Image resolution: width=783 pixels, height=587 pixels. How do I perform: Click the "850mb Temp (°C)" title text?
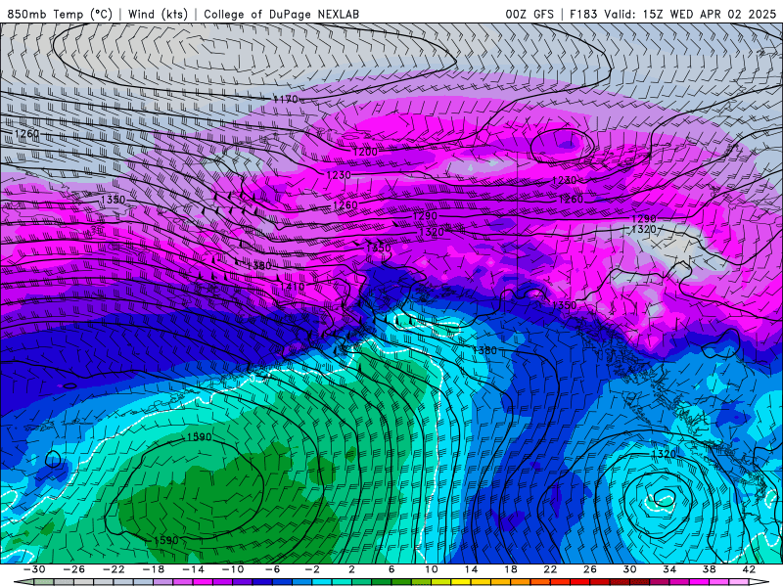coord(60,14)
